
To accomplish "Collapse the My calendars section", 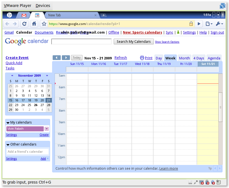I will tap(8, 122).
